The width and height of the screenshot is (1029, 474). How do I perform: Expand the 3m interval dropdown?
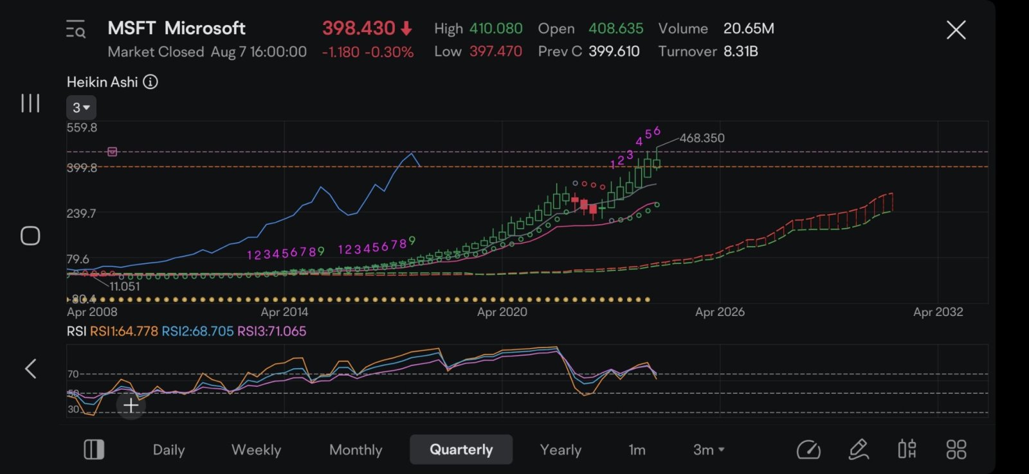click(x=709, y=450)
